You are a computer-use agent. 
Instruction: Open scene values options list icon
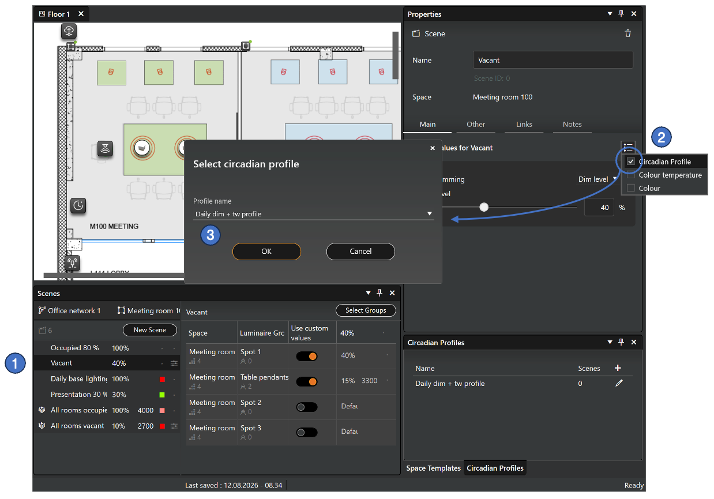[628, 147]
